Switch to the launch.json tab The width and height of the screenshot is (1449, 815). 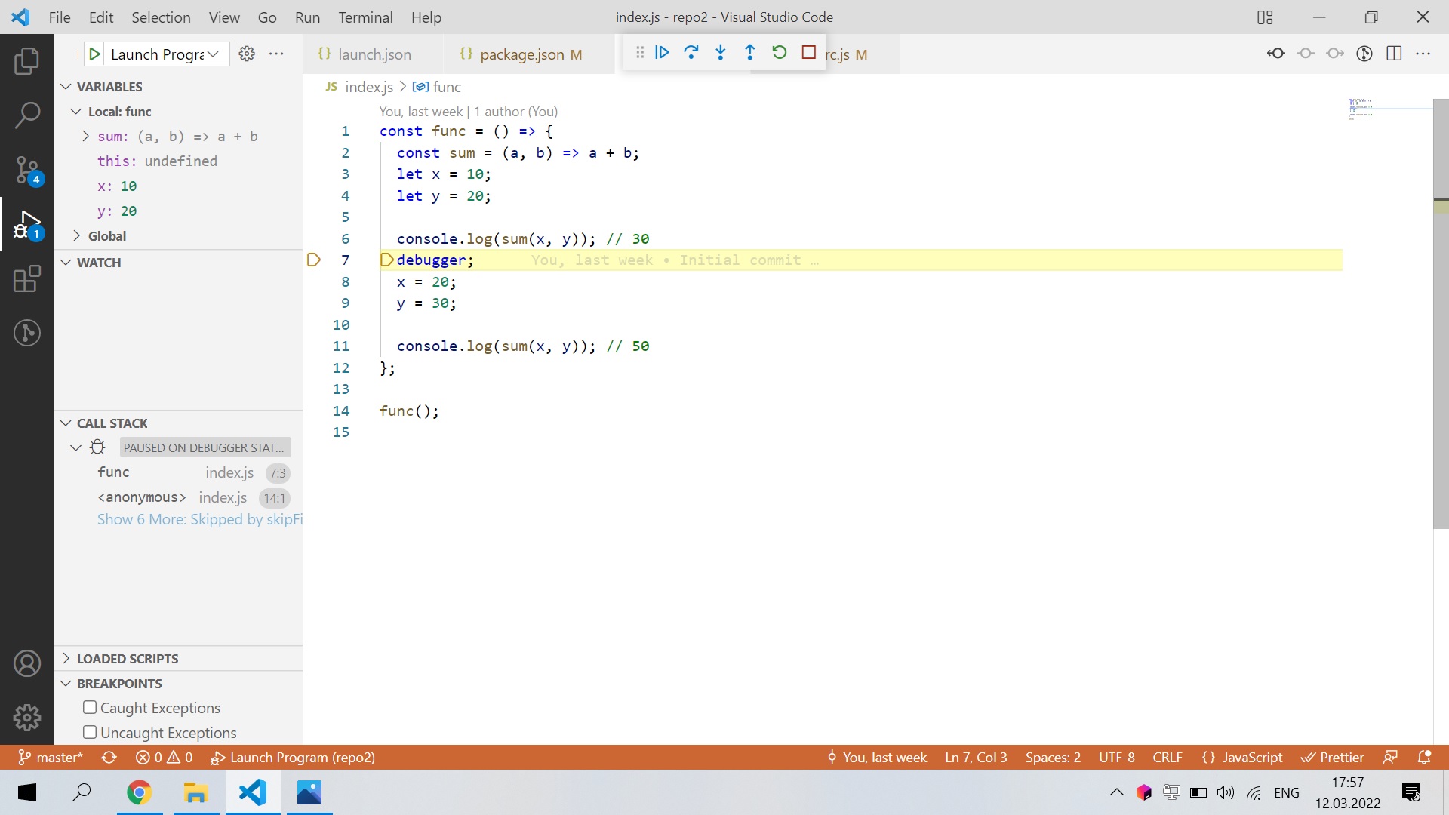(x=374, y=54)
